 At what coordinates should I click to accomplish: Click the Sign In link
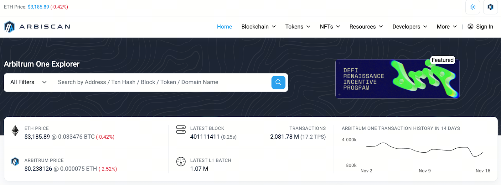[x=480, y=27]
